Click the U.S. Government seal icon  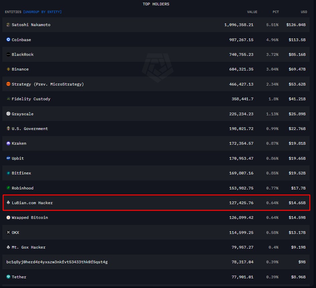pos(8,128)
